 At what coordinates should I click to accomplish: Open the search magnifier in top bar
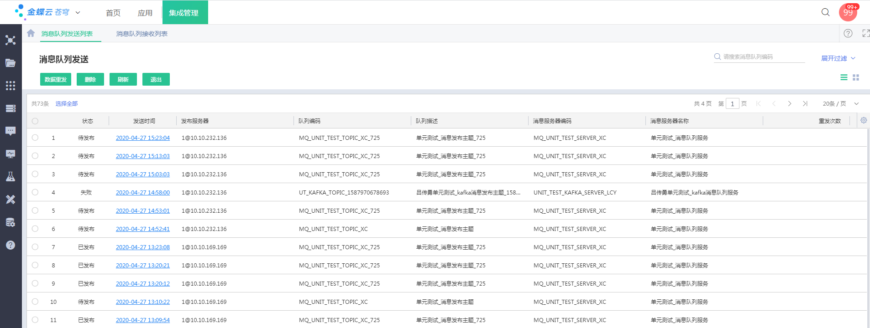pos(825,12)
